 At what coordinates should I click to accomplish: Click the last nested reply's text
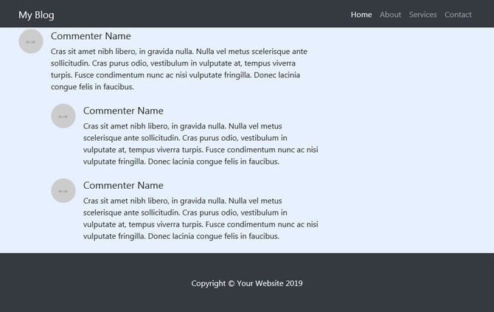pos(201,218)
